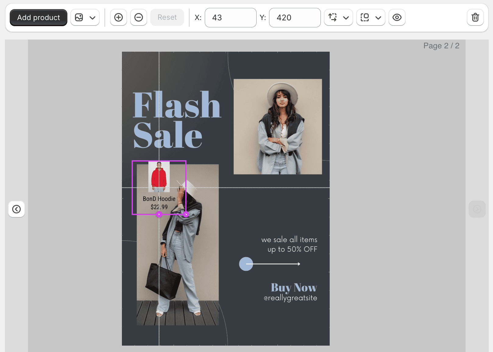Click the Flash headline text

[x=177, y=105]
